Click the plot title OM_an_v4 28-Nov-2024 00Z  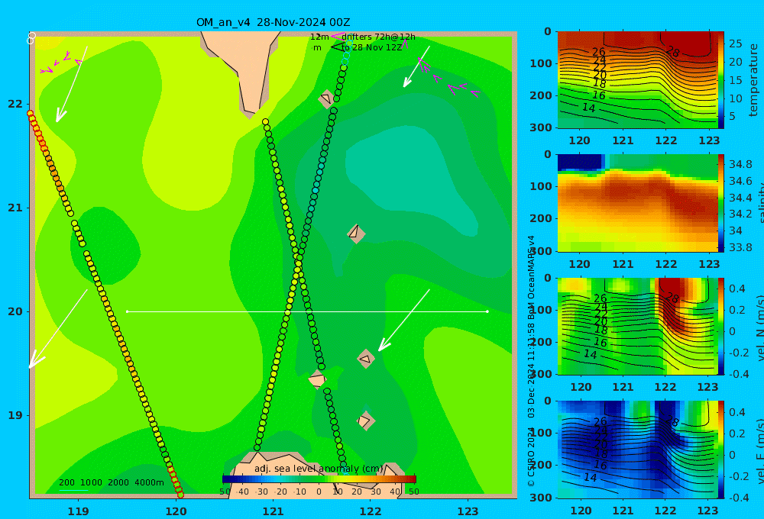pyautogui.click(x=273, y=22)
